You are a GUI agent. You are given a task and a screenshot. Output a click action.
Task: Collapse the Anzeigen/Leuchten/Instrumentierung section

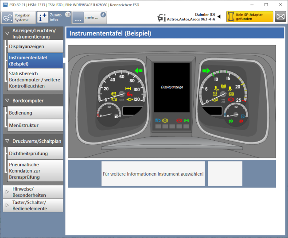[7, 33]
